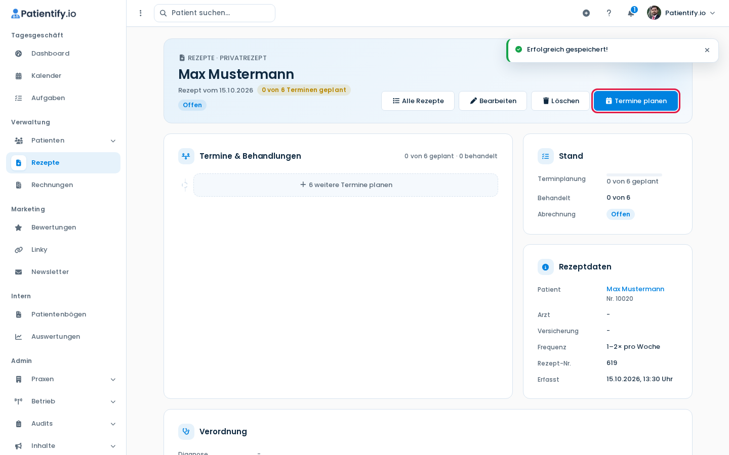Open Newsletter in the sidebar

click(x=63, y=272)
